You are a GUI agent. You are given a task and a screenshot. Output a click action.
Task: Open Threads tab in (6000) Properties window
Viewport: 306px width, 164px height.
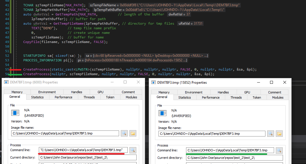[89, 97]
